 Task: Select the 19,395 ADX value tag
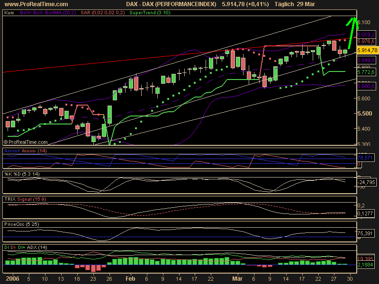tap(365, 258)
